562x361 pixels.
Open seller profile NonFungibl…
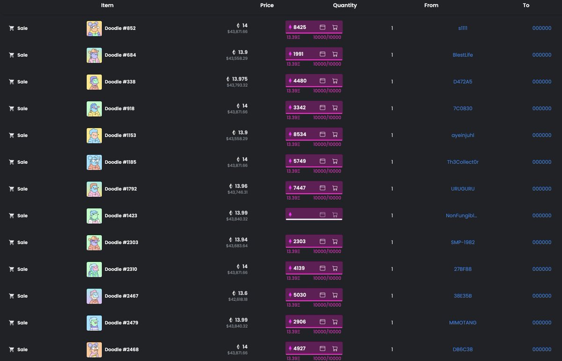(x=462, y=216)
